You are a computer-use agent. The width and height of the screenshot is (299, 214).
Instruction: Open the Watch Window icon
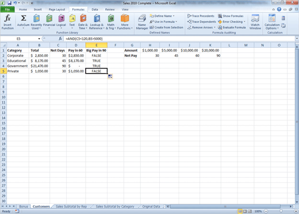tap(255, 18)
